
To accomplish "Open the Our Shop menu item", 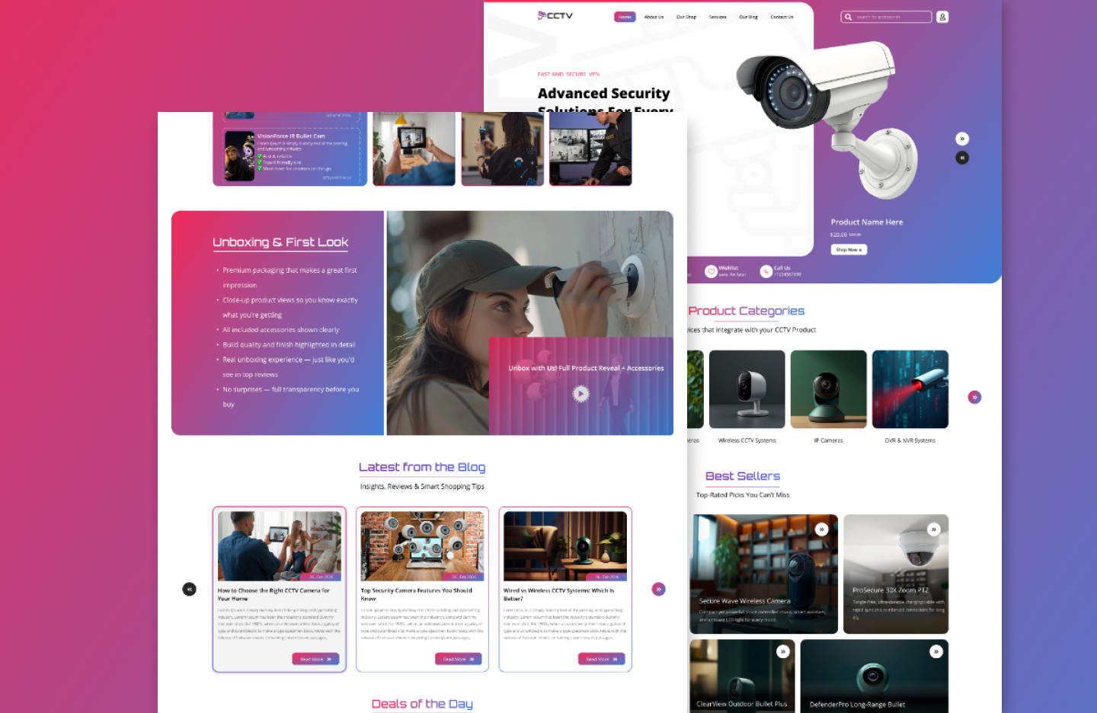I will (686, 17).
